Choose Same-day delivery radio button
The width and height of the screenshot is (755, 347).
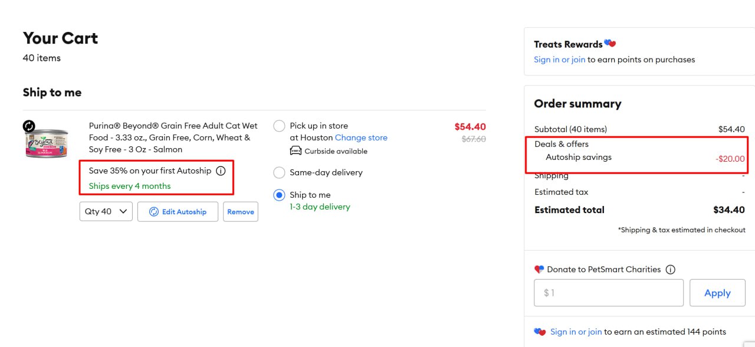(280, 172)
